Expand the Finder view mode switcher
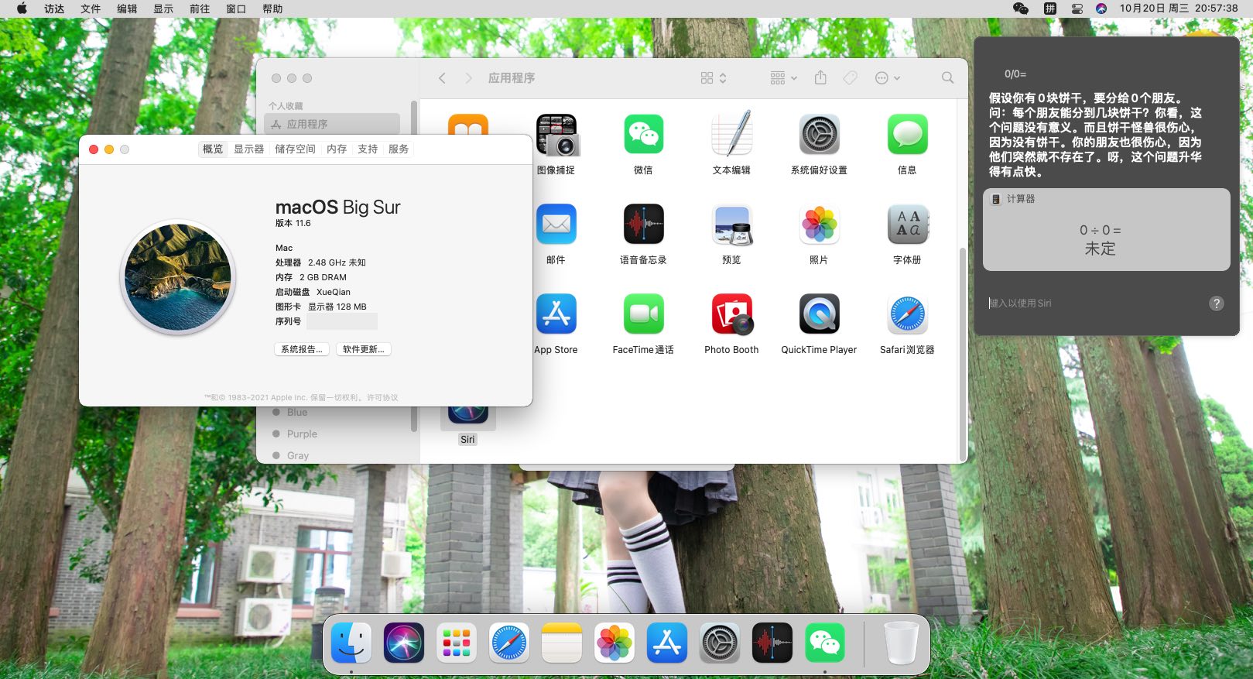 [x=714, y=78]
